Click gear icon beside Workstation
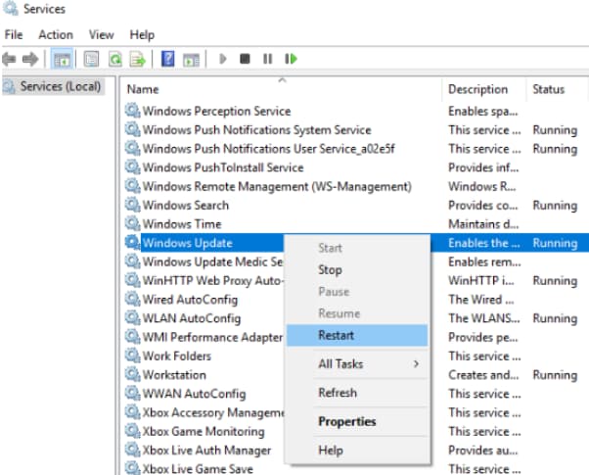The image size is (589, 475). click(x=132, y=374)
